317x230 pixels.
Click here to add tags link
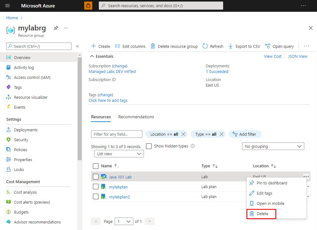108,100
